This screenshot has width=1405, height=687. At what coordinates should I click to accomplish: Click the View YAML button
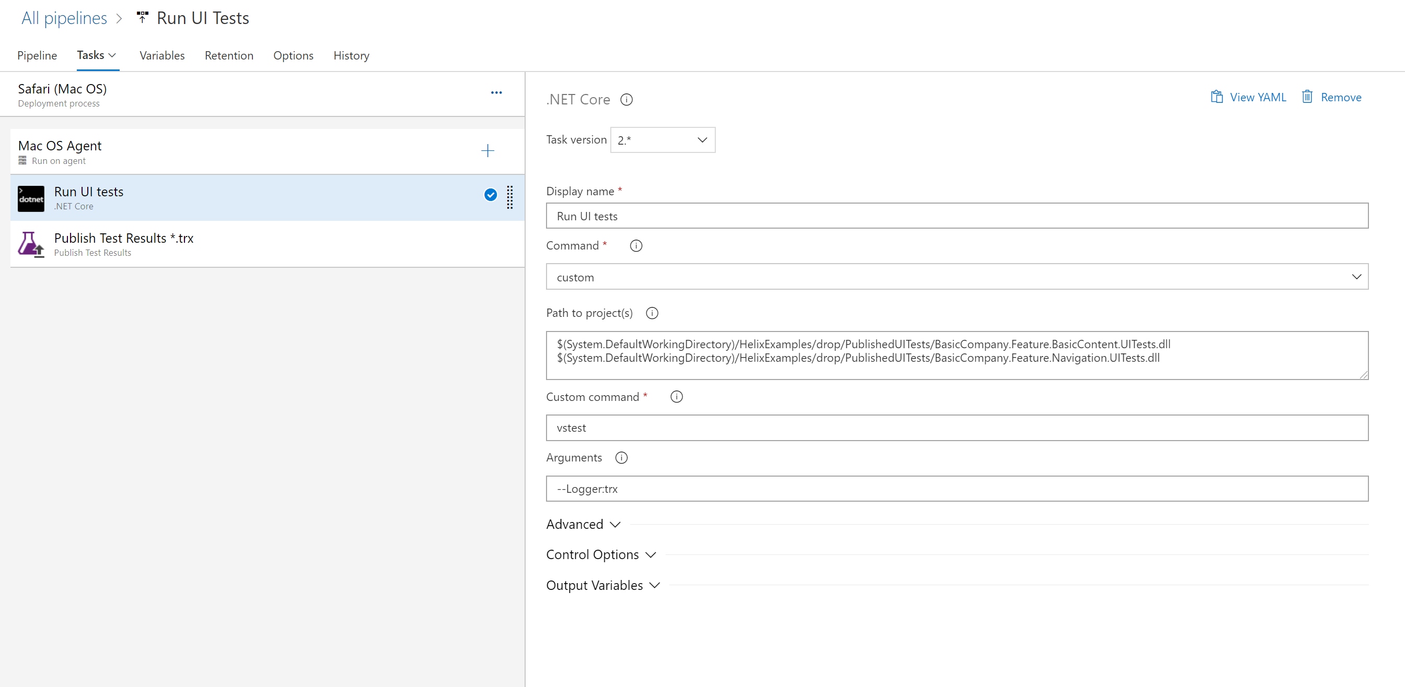tap(1248, 98)
